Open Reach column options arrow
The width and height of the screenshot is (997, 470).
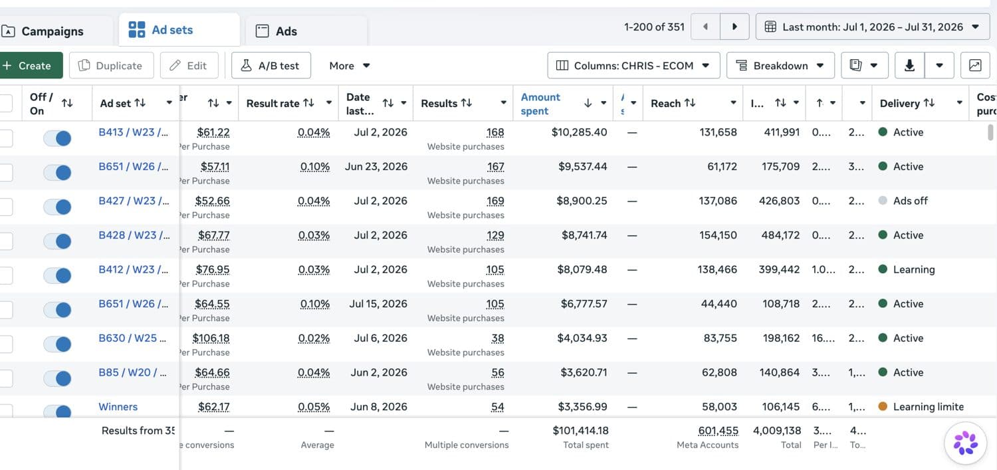(x=733, y=103)
